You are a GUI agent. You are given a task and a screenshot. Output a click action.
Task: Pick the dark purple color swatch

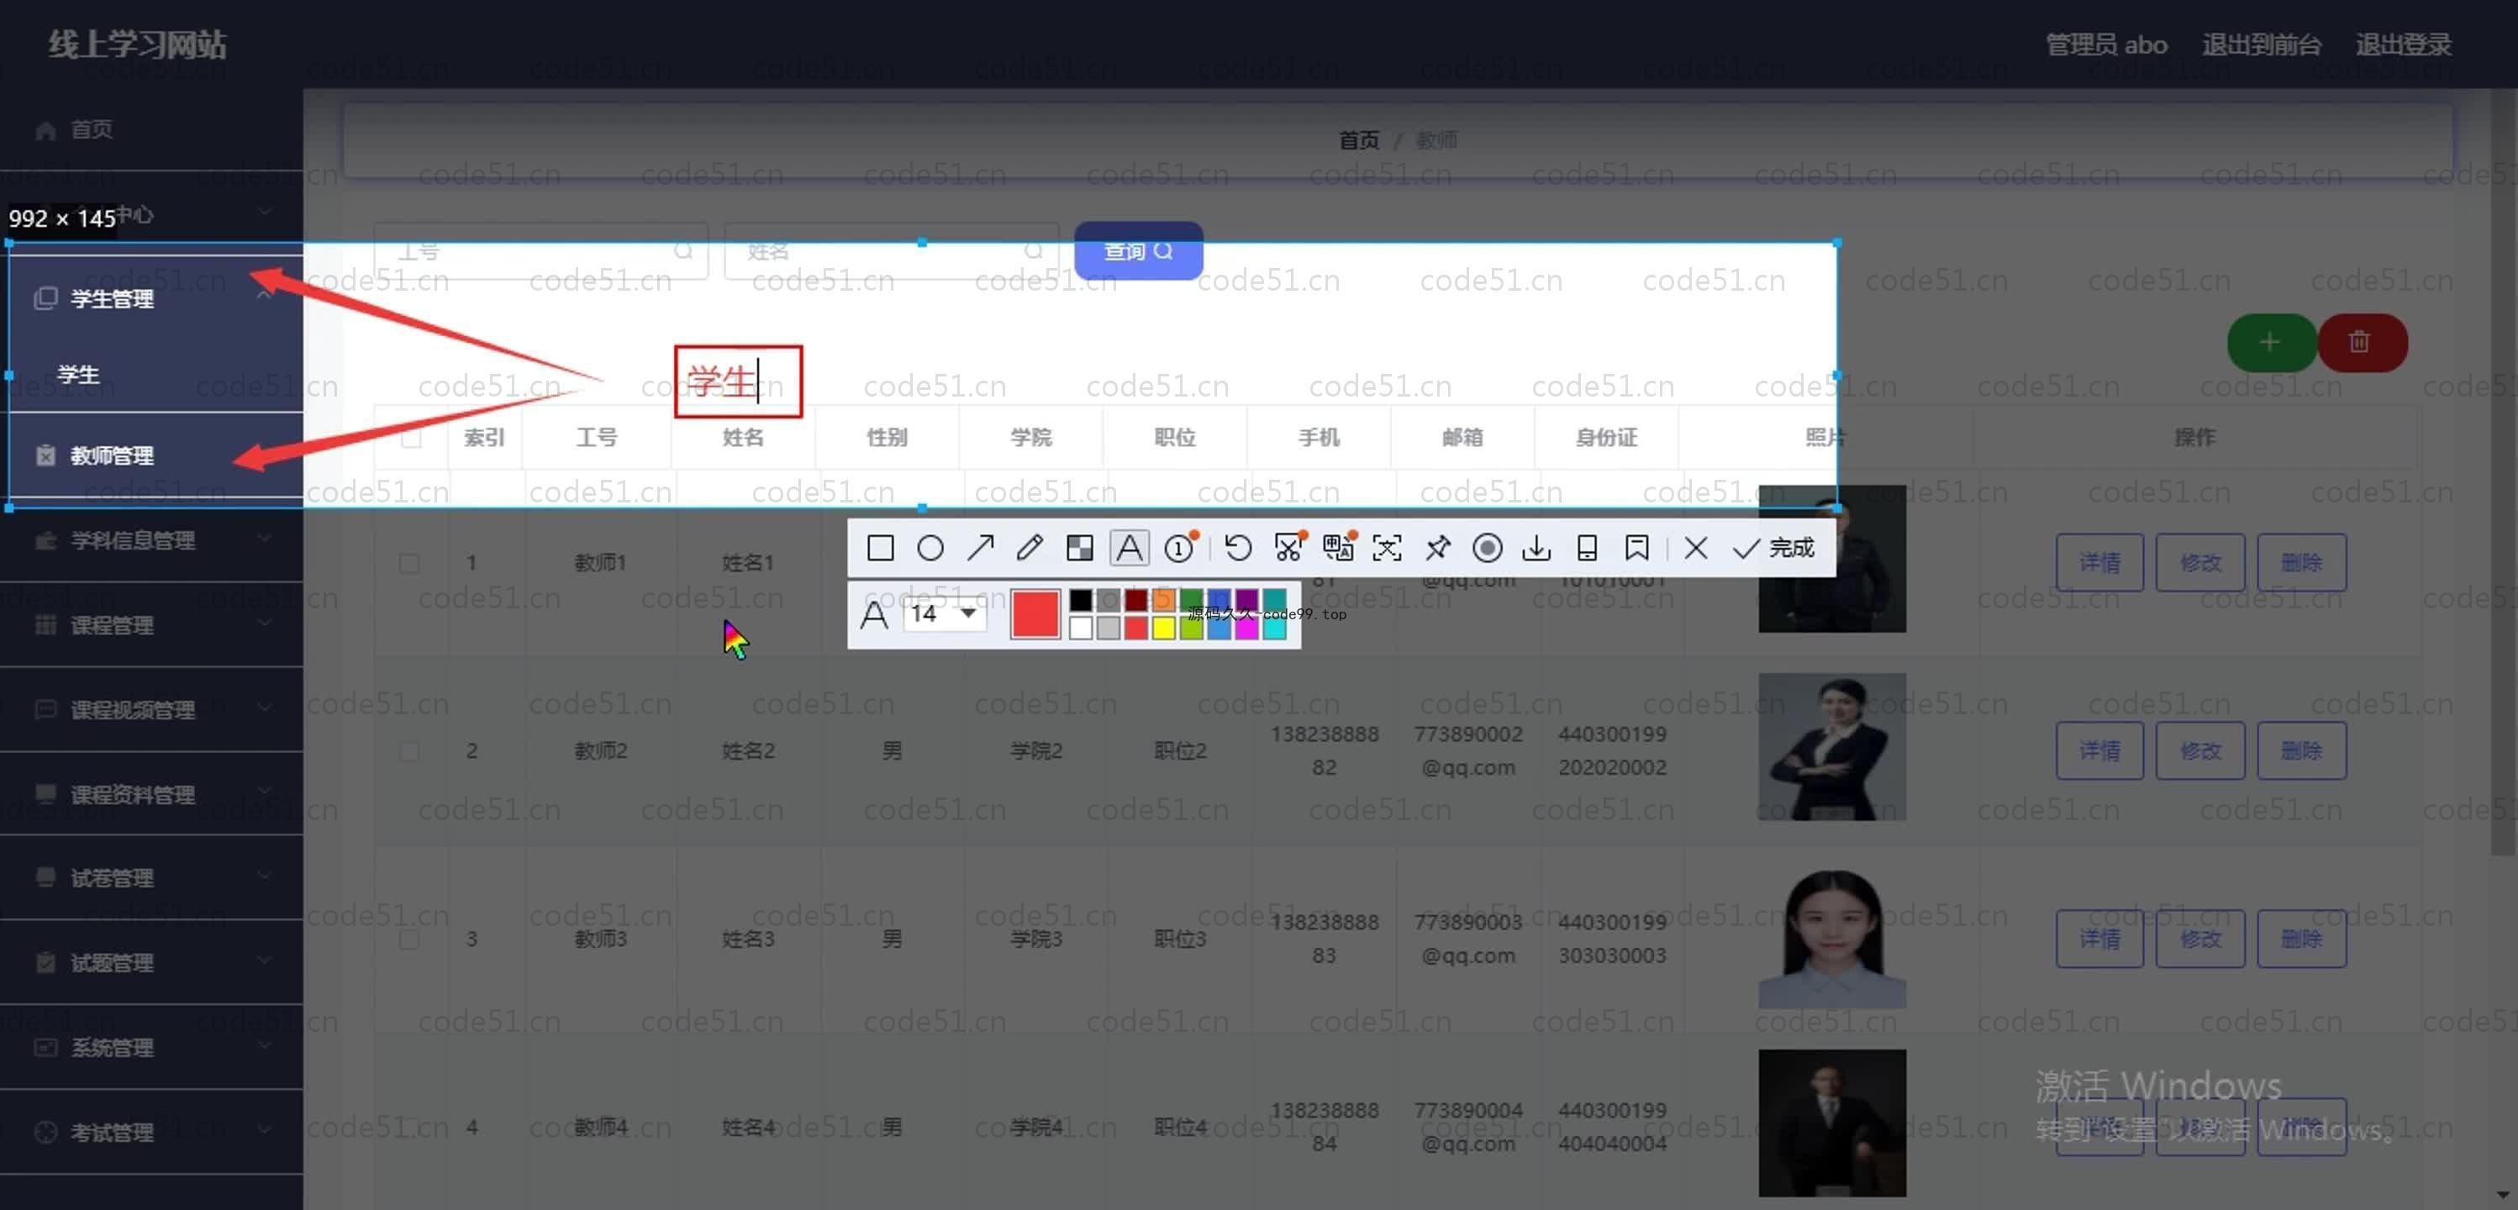[x=1246, y=600]
